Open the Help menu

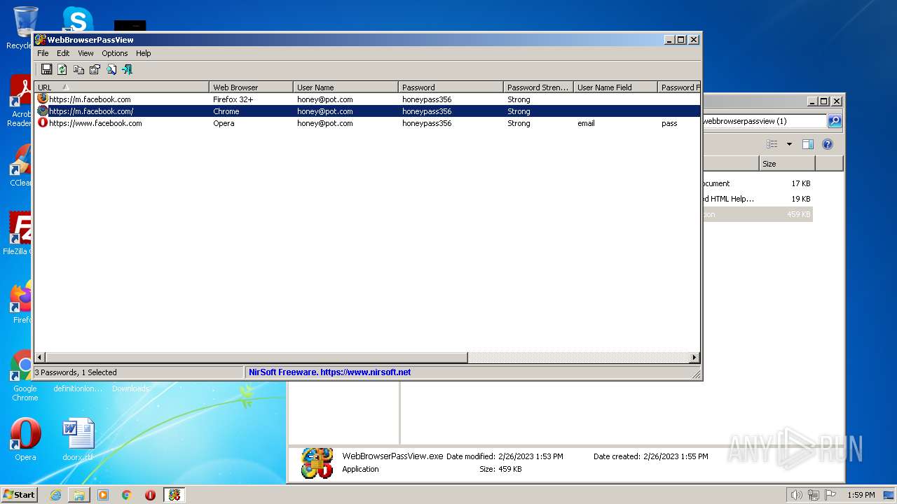click(143, 53)
